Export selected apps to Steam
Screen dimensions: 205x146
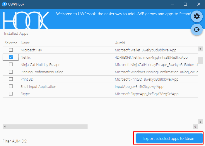(169, 138)
